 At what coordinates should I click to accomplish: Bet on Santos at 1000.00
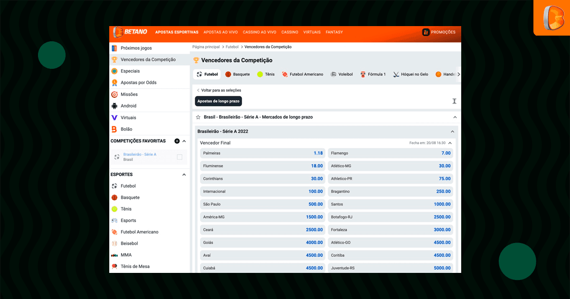click(390, 205)
